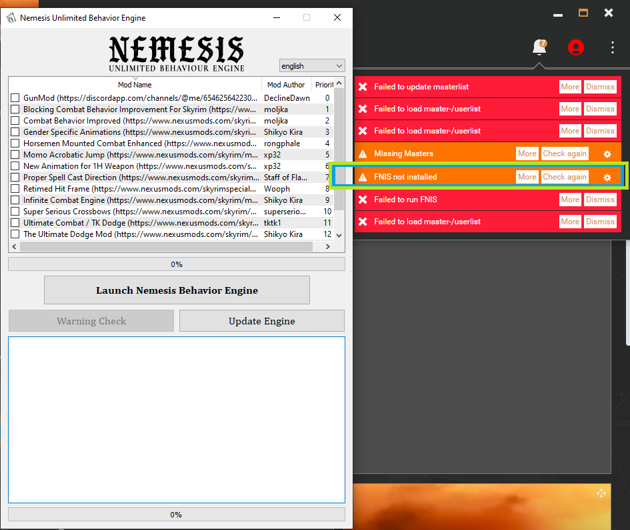Enable Momo Acrobatic Jump checkbox
The height and width of the screenshot is (530, 630).
(15, 155)
